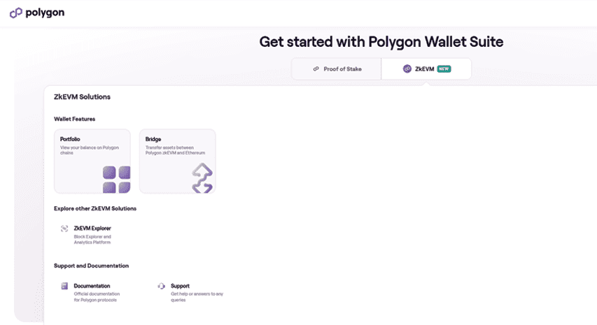Click the Polygon logo icon

(x=15, y=13)
